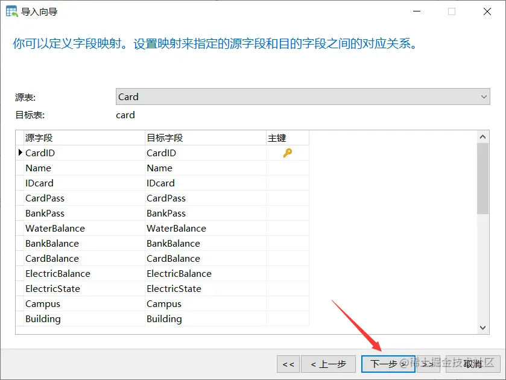Viewport: 506px width, 380px height.
Task: Click the primary key cell of IDcard row
Action: point(288,183)
